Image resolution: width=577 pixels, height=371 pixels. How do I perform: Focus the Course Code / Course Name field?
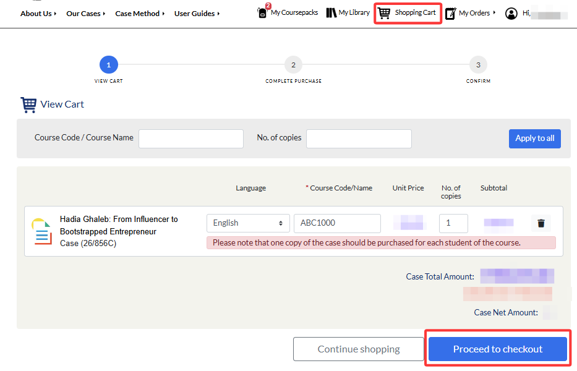coord(191,139)
